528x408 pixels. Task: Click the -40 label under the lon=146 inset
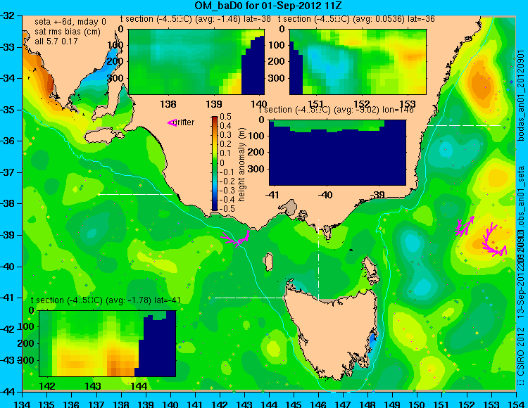pos(325,195)
